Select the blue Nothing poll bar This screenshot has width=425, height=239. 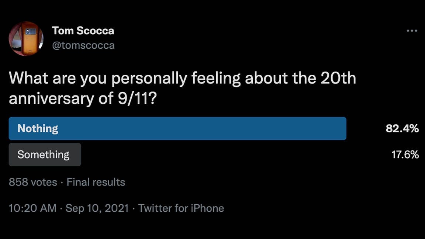click(177, 128)
